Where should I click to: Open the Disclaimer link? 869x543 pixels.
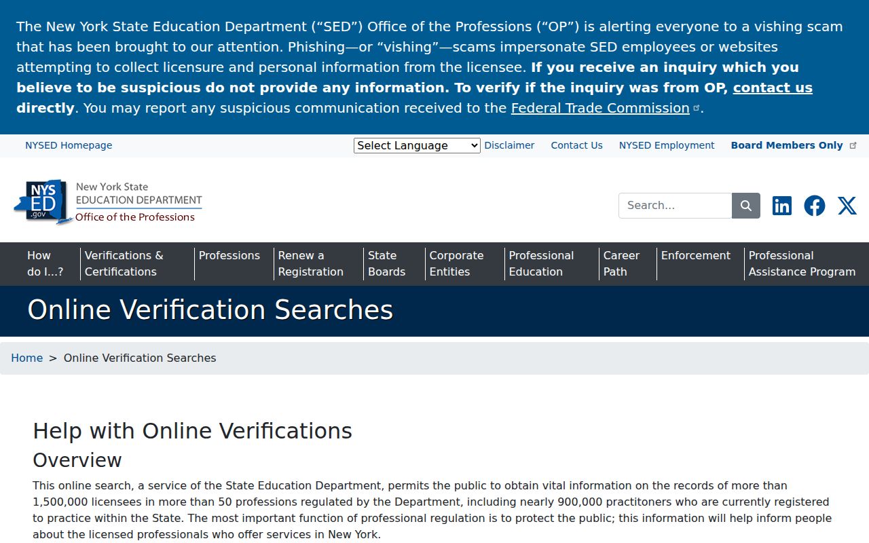pyautogui.click(x=509, y=145)
